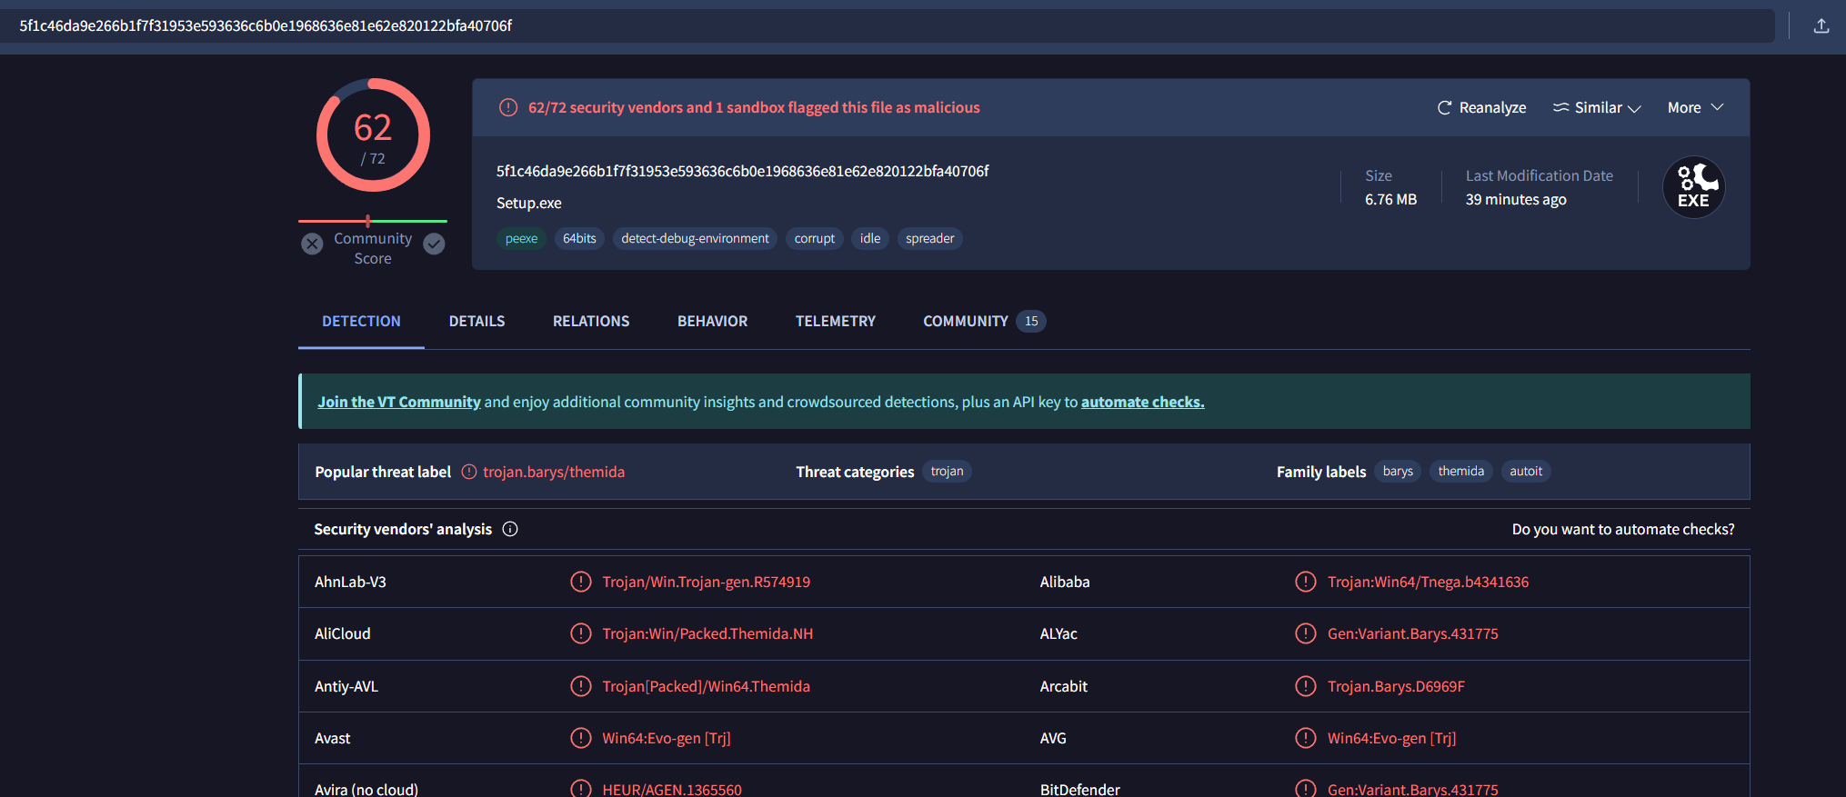Downvote with the community score X button

pos(312,244)
